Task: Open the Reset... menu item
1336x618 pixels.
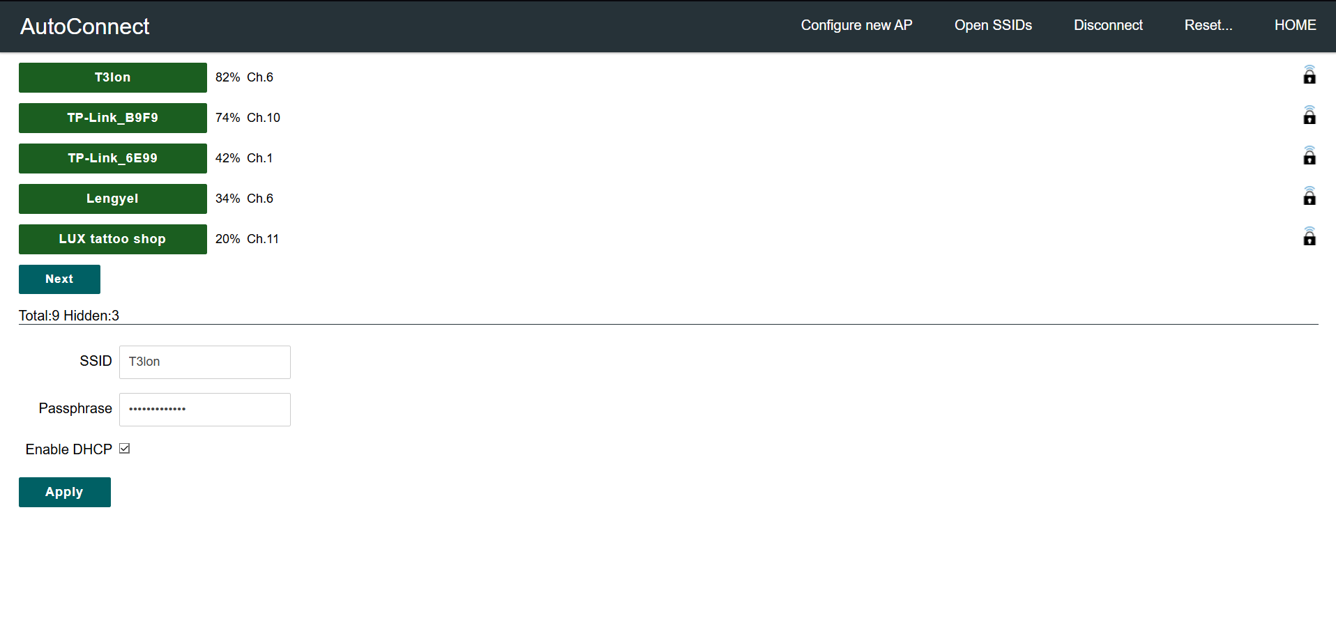Action: click(x=1208, y=25)
